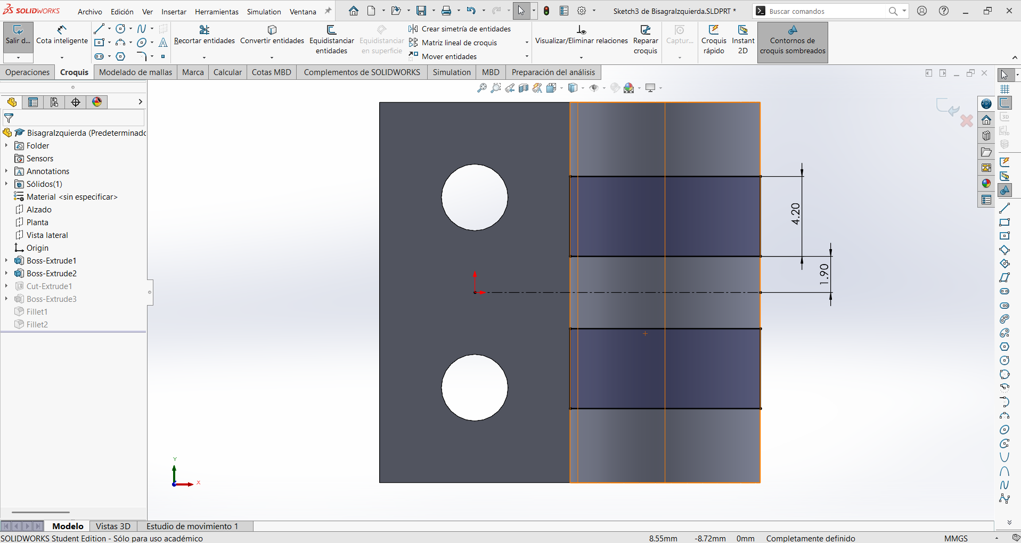Click zoom to fit icon in view toolbar
Screen dimensions: 1021x543
click(481, 88)
